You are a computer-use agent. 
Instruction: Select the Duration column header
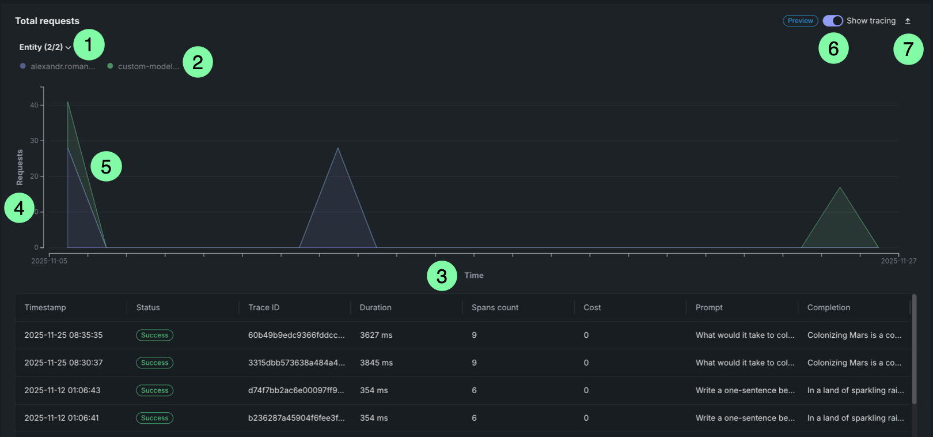376,308
